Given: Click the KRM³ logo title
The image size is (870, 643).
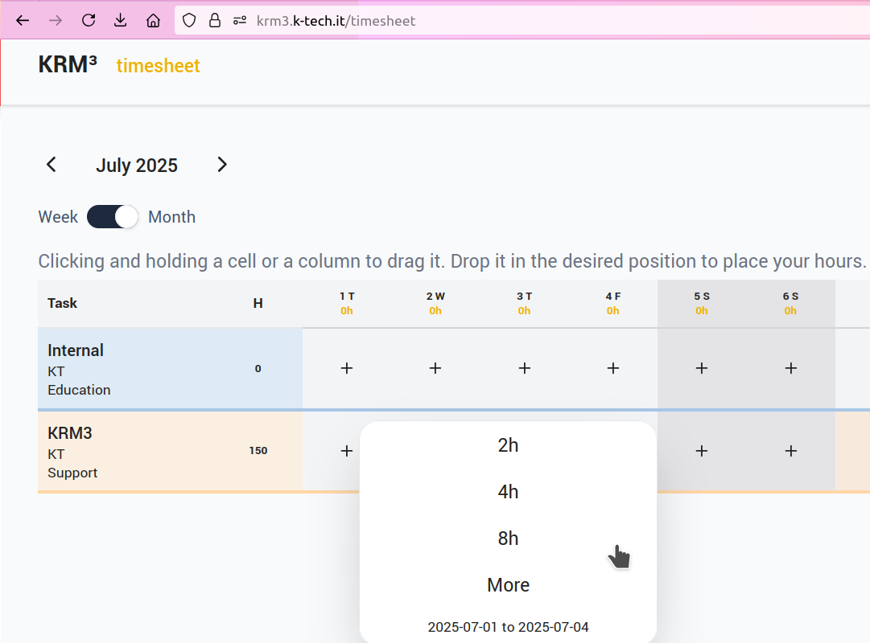Looking at the screenshot, I should click(x=68, y=65).
